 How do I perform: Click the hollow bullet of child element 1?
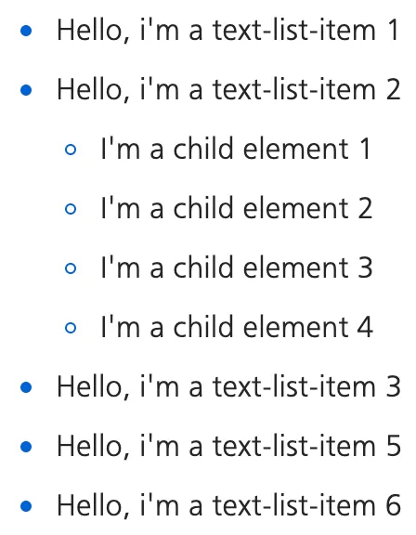pyautogui.click(x=71, y=150)
